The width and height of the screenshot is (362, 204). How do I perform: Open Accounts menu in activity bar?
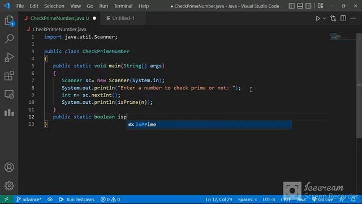[9, 167]
